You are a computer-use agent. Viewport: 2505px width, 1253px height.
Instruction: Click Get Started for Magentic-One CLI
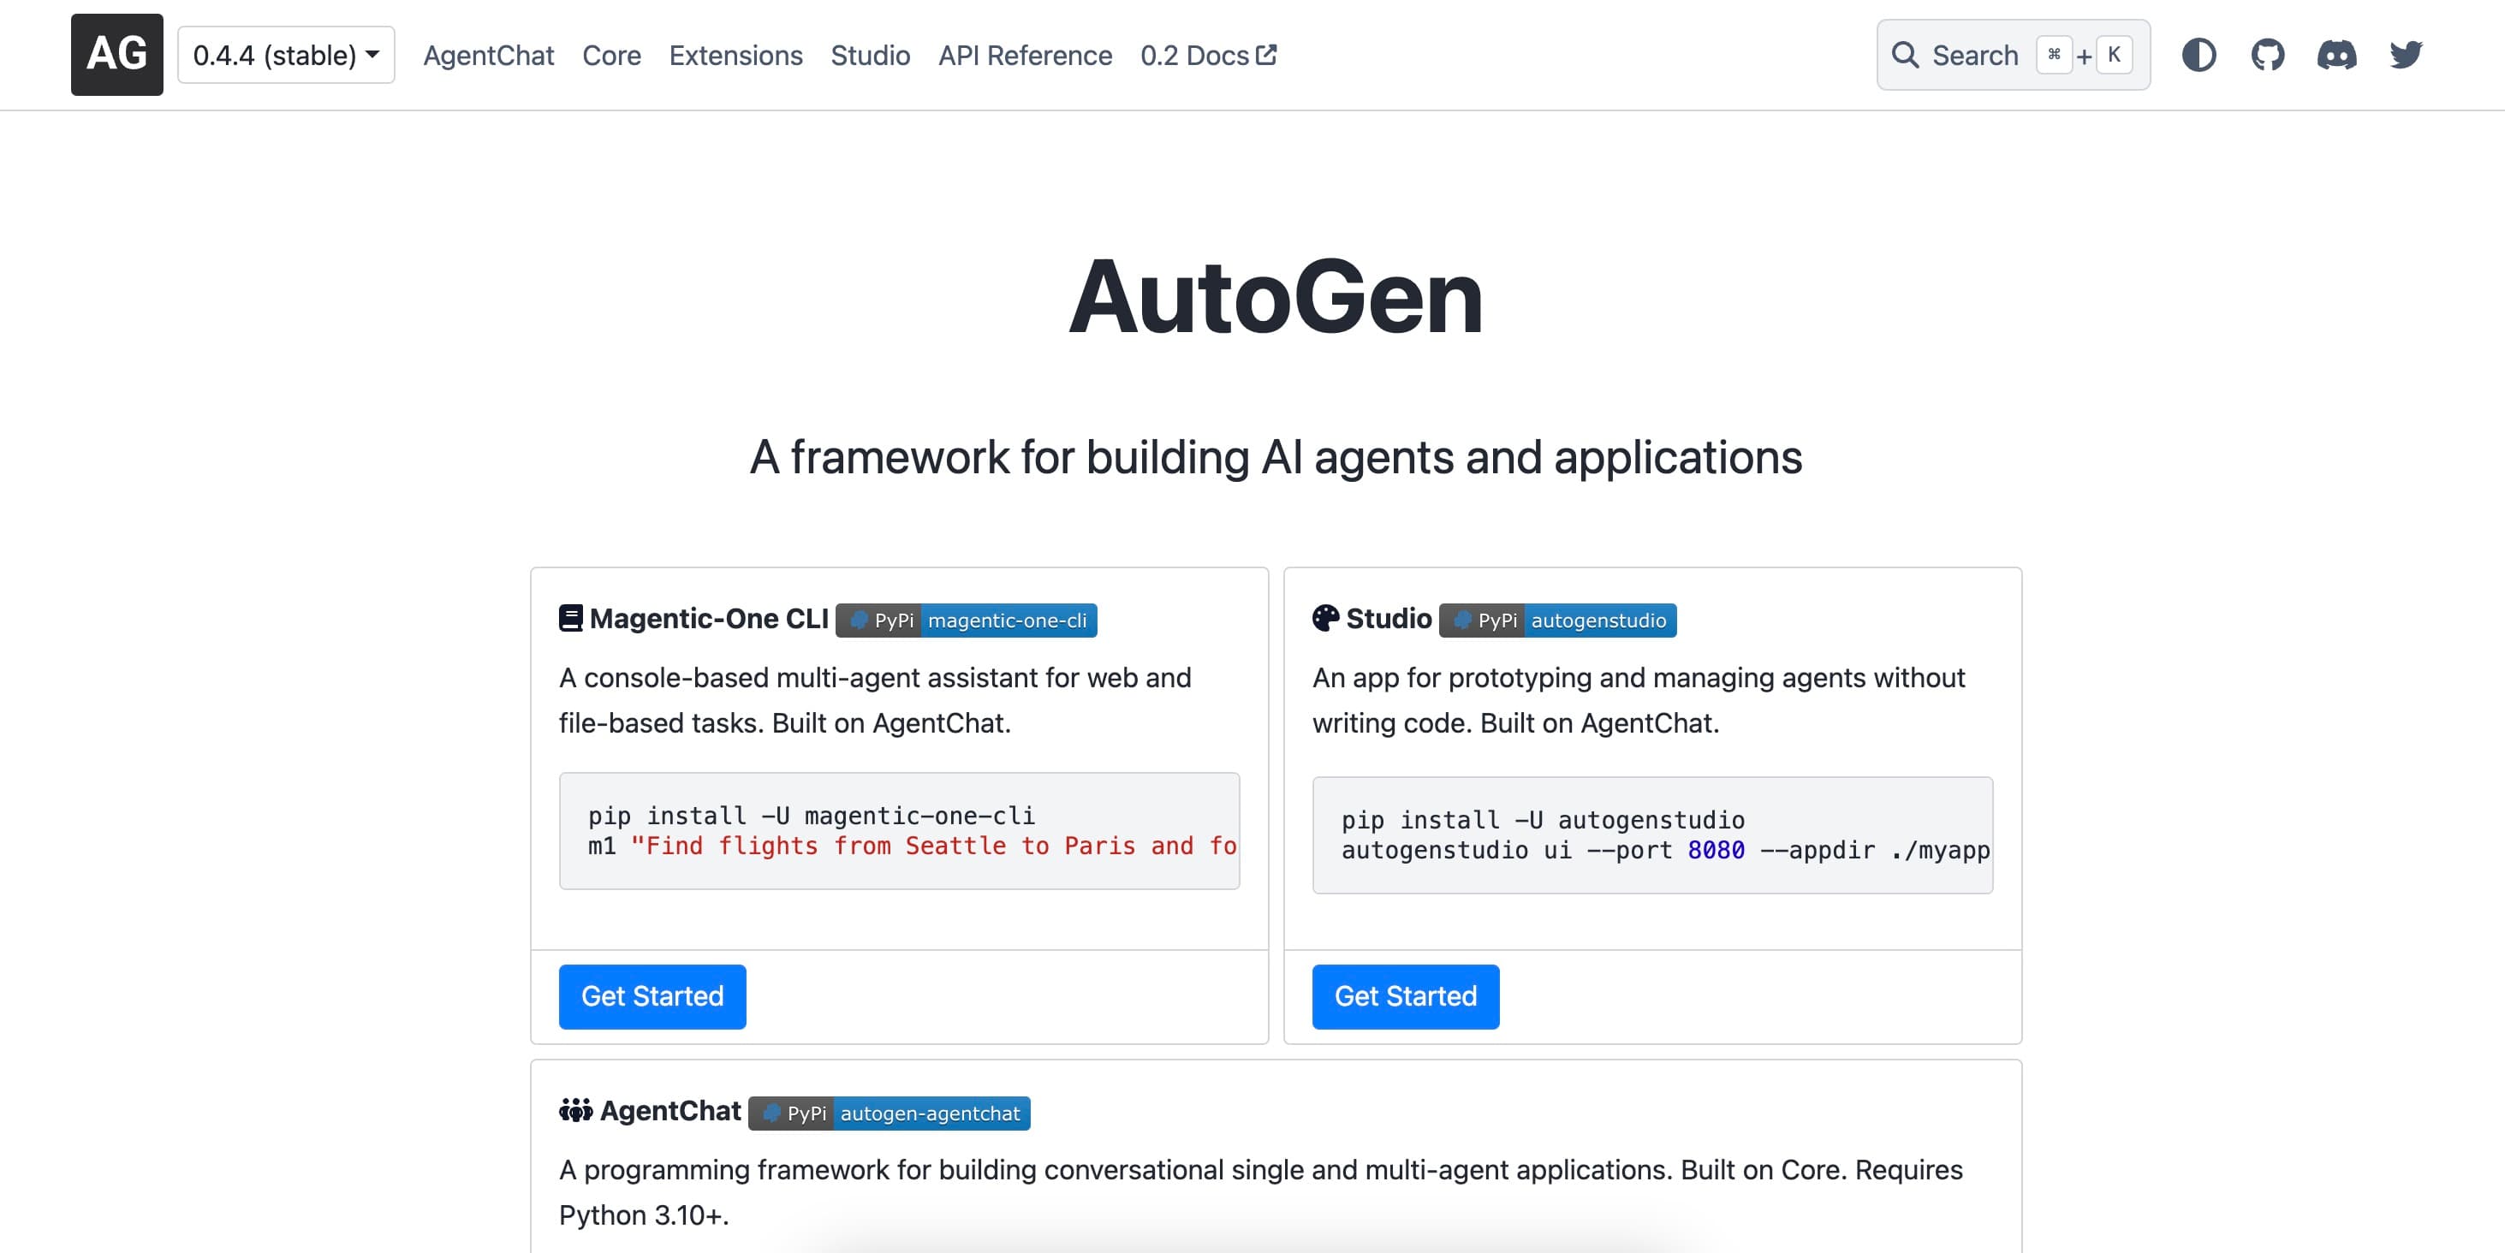click(652, 995)
